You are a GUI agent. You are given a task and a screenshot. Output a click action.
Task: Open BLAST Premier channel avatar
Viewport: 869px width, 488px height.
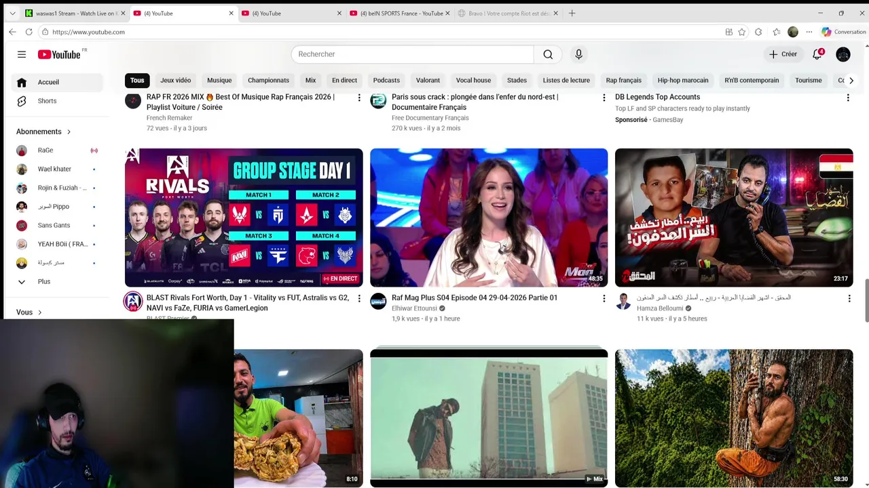[133, 302]
